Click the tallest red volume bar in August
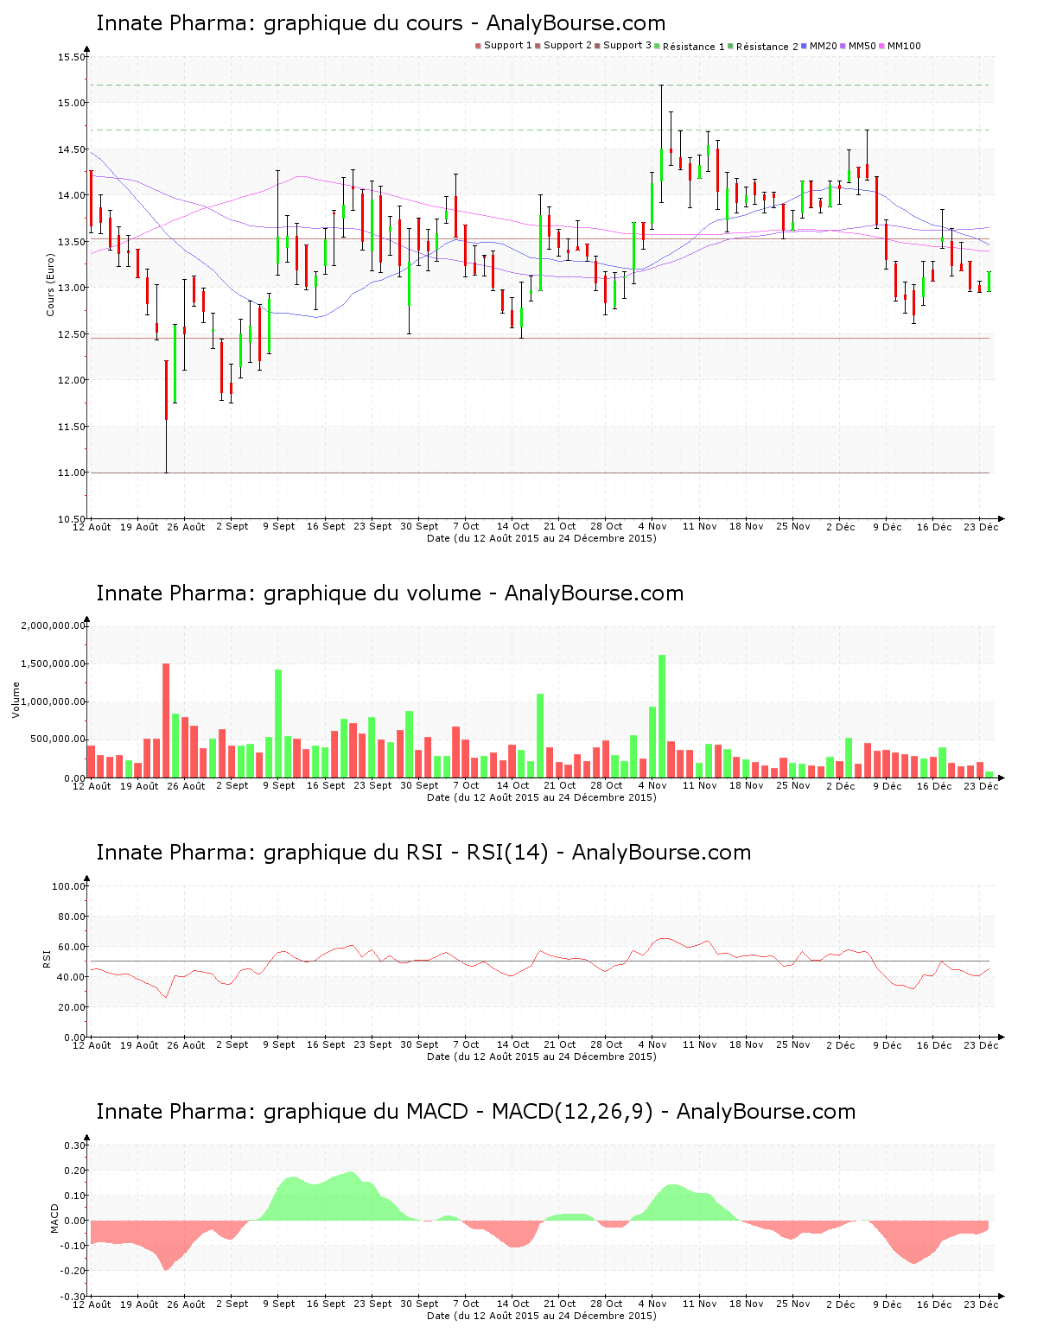The width and height of the screenshot is (1037, 1339). tap(166, 720)
